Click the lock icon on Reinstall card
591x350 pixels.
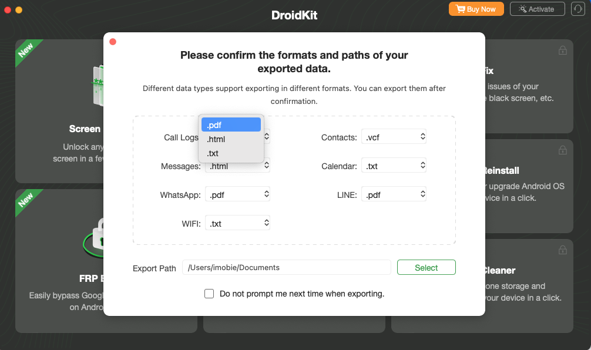563,150
